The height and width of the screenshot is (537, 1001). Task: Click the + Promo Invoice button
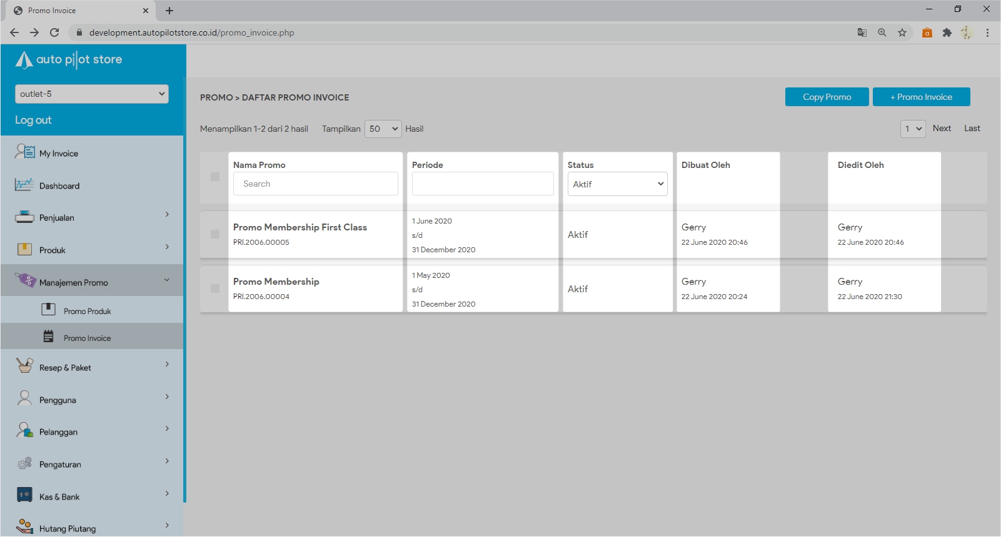click(x=921, y=97)
